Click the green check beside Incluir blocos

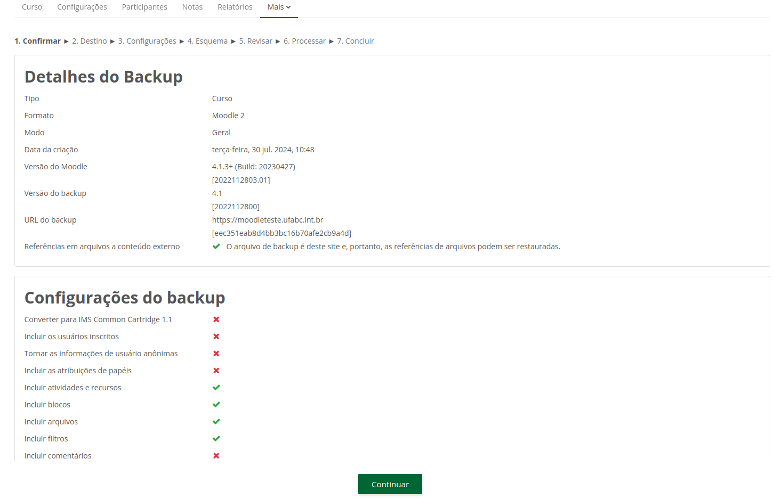(x=216, y=404)
